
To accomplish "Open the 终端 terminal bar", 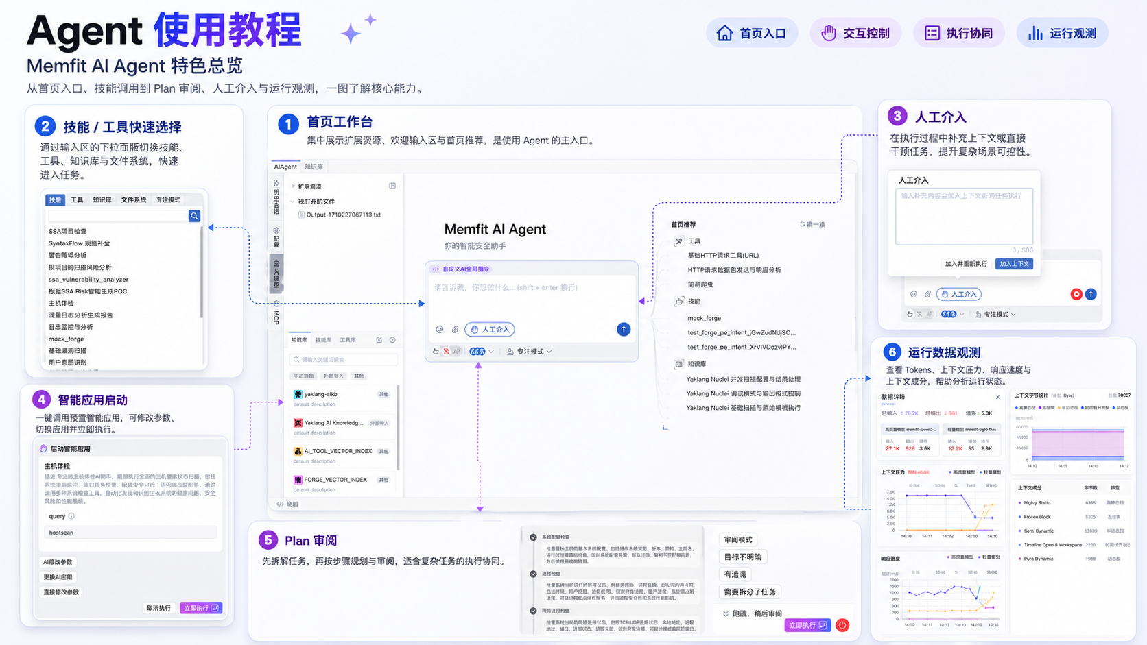I will [287, 504].
